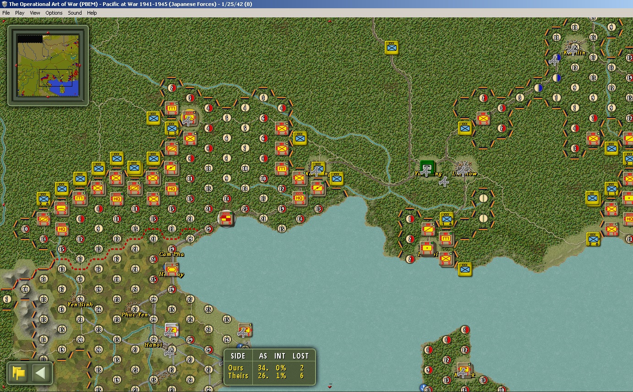Select the unit counter on Hanoi

171,330
